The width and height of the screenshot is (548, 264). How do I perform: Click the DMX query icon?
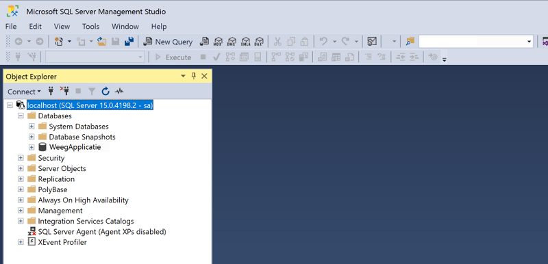click(232, 42)
